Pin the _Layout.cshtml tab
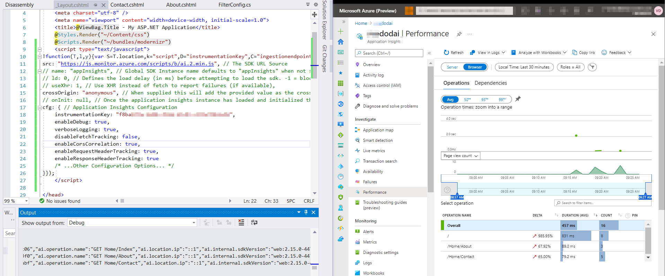Screen dimensions: 665x276 click(x=96, y=5)
